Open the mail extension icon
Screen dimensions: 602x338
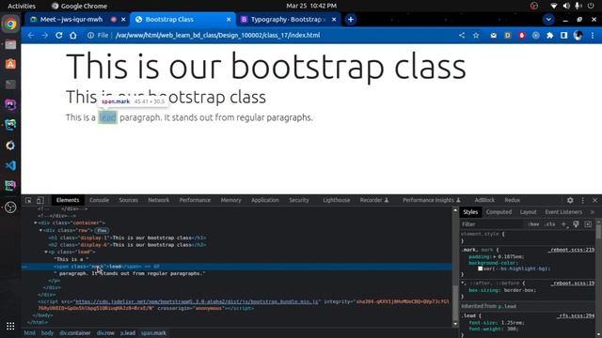[493, 36]
